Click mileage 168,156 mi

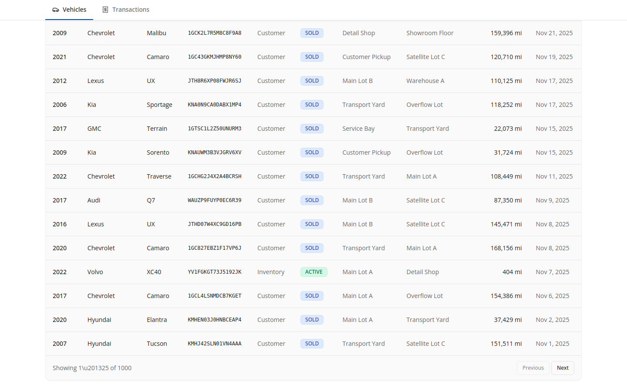pyautogui.click(x=506, y=248)
